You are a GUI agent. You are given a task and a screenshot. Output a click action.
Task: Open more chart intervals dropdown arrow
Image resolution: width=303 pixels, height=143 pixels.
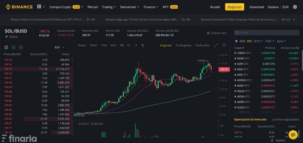point(136,45)
